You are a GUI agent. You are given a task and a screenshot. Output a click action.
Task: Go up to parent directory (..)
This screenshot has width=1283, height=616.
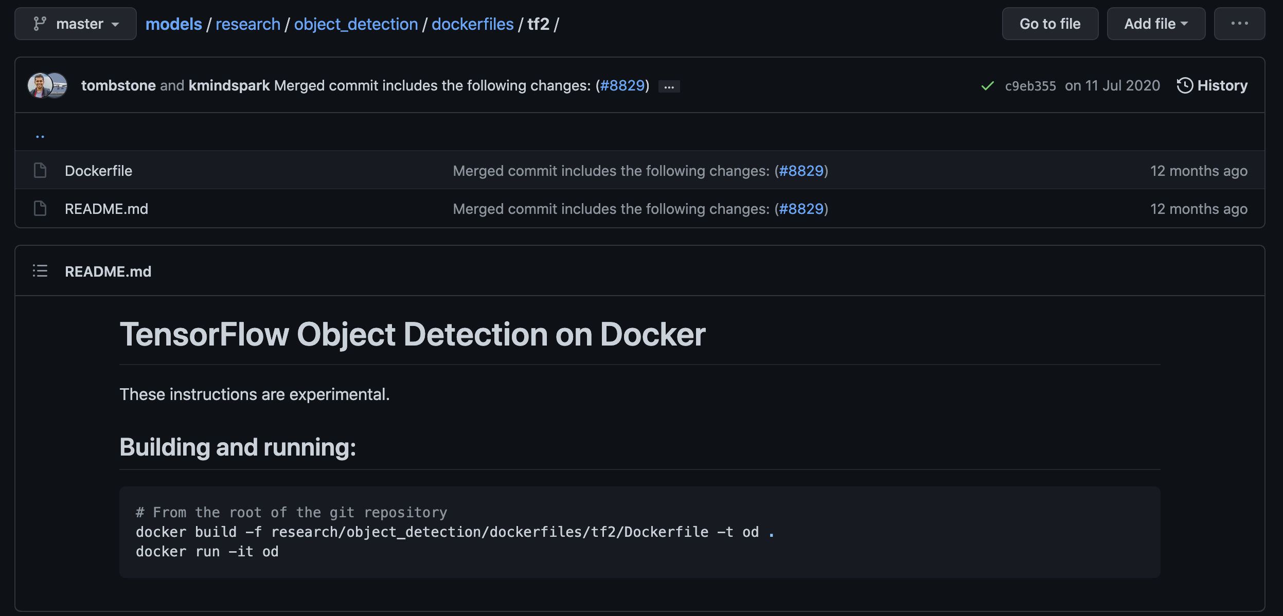tap(40, 135)
